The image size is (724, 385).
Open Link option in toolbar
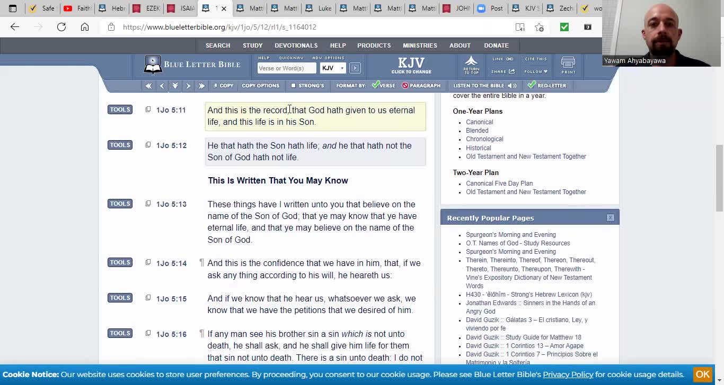coord(502,59)
